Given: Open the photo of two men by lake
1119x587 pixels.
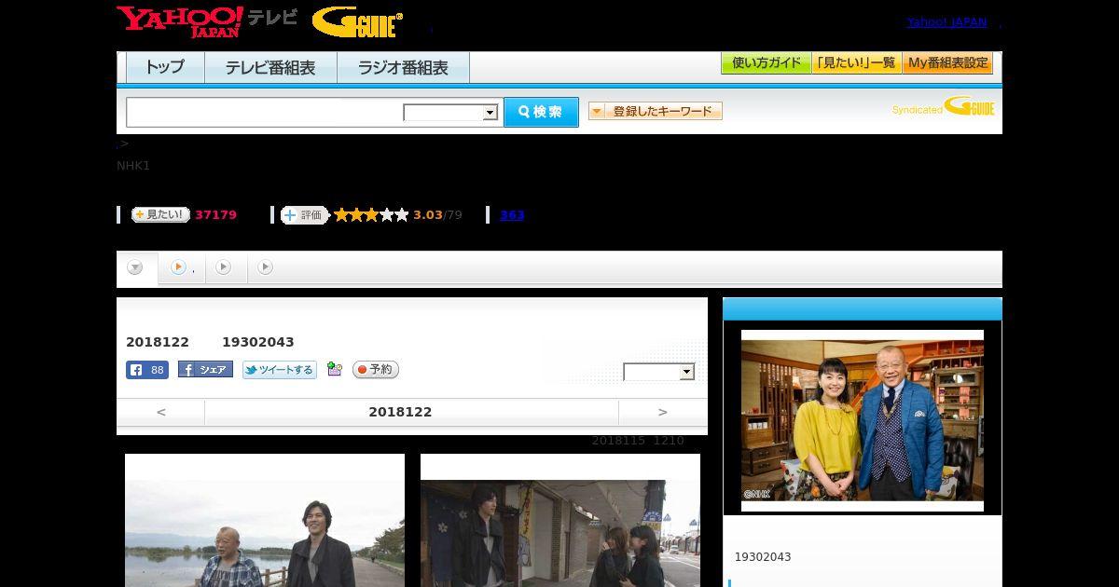Looking at the screenshot, I should coord(265,533).
